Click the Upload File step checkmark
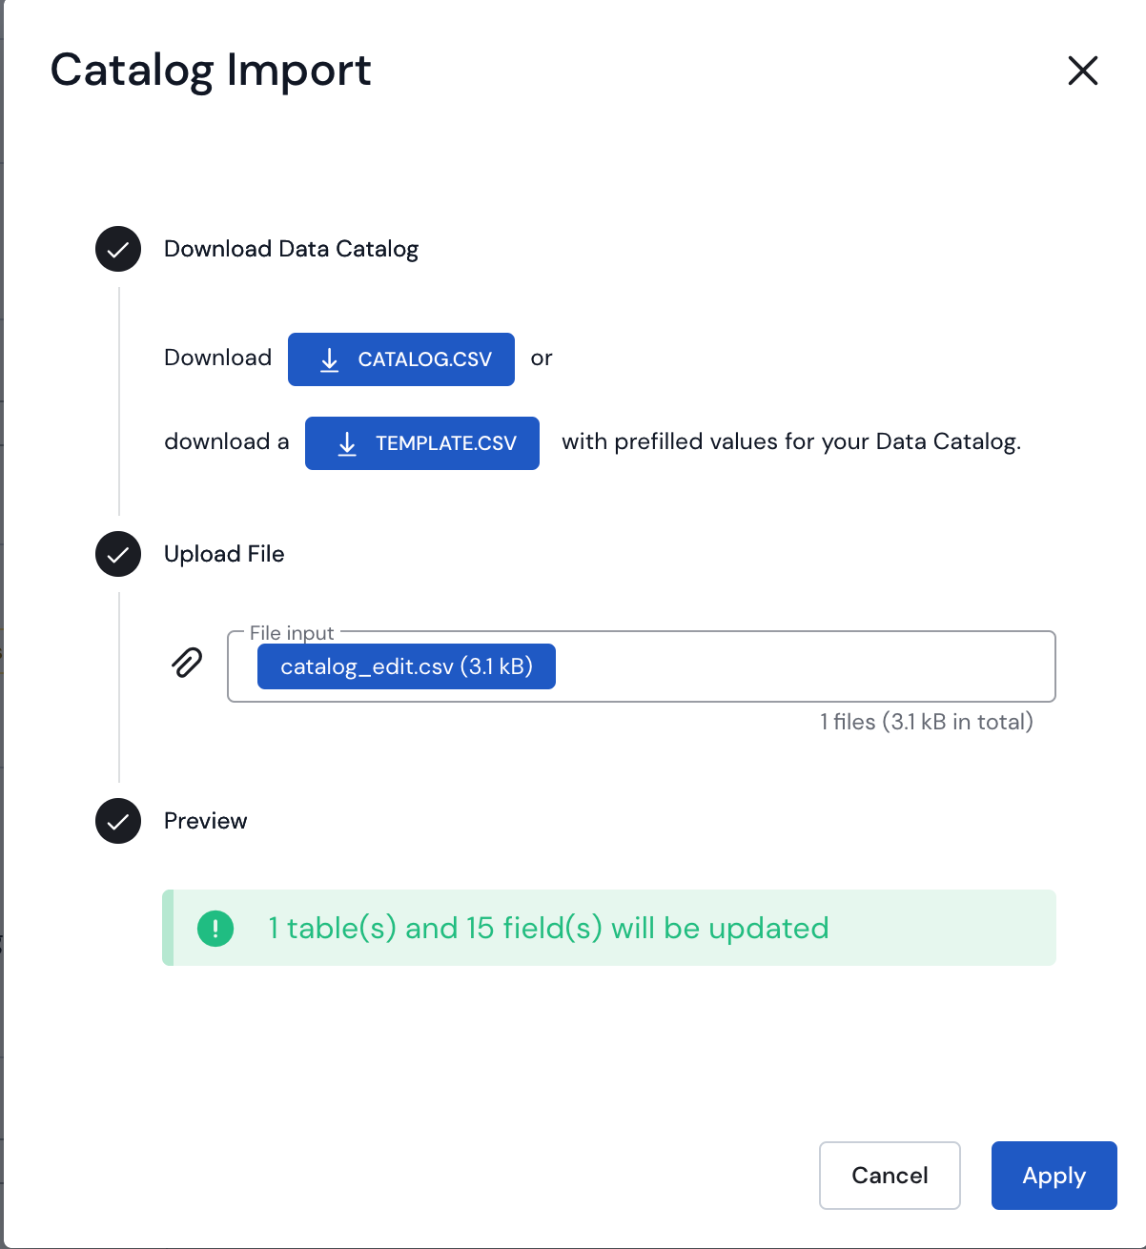This screenshot has width=1146, height=1249. [x=118, y=554]
